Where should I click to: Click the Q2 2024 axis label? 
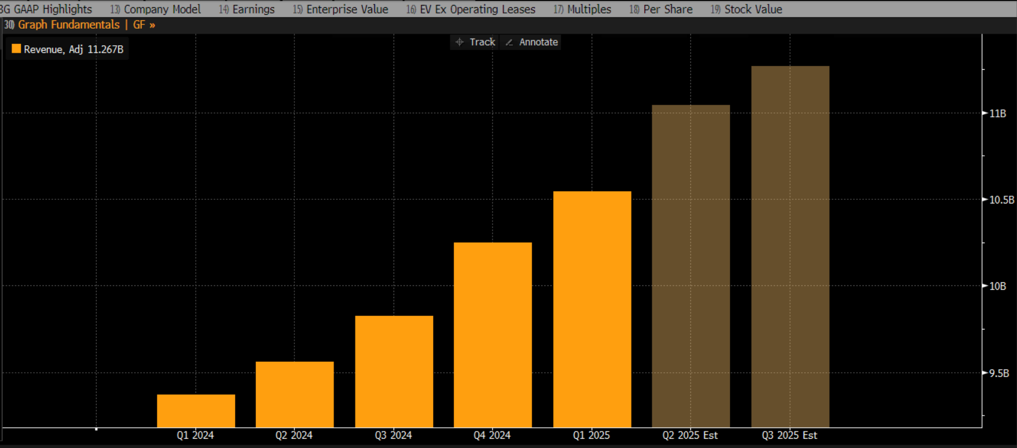(x=294, y=435)
